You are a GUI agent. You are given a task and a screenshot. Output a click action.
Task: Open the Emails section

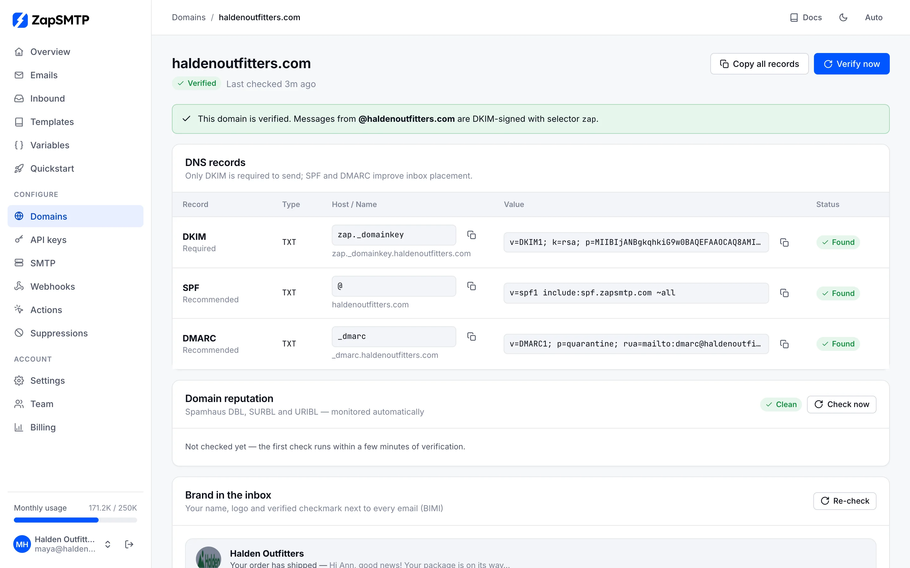(x=75, y=75)
